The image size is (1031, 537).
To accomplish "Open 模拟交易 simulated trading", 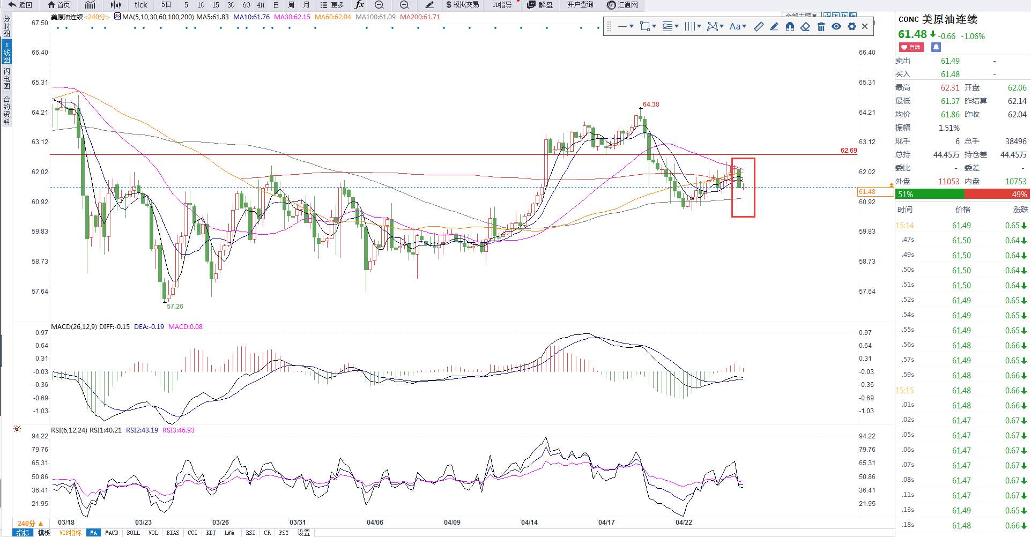I will (462, 5).
